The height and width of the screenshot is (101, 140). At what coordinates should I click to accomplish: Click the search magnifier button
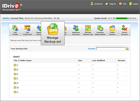(127, 49)
